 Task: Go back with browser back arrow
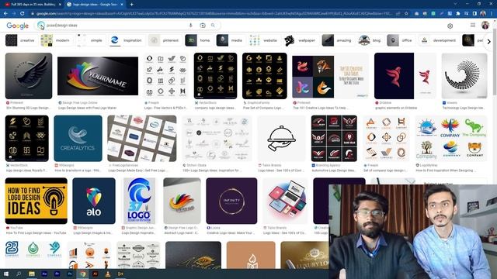5,14
